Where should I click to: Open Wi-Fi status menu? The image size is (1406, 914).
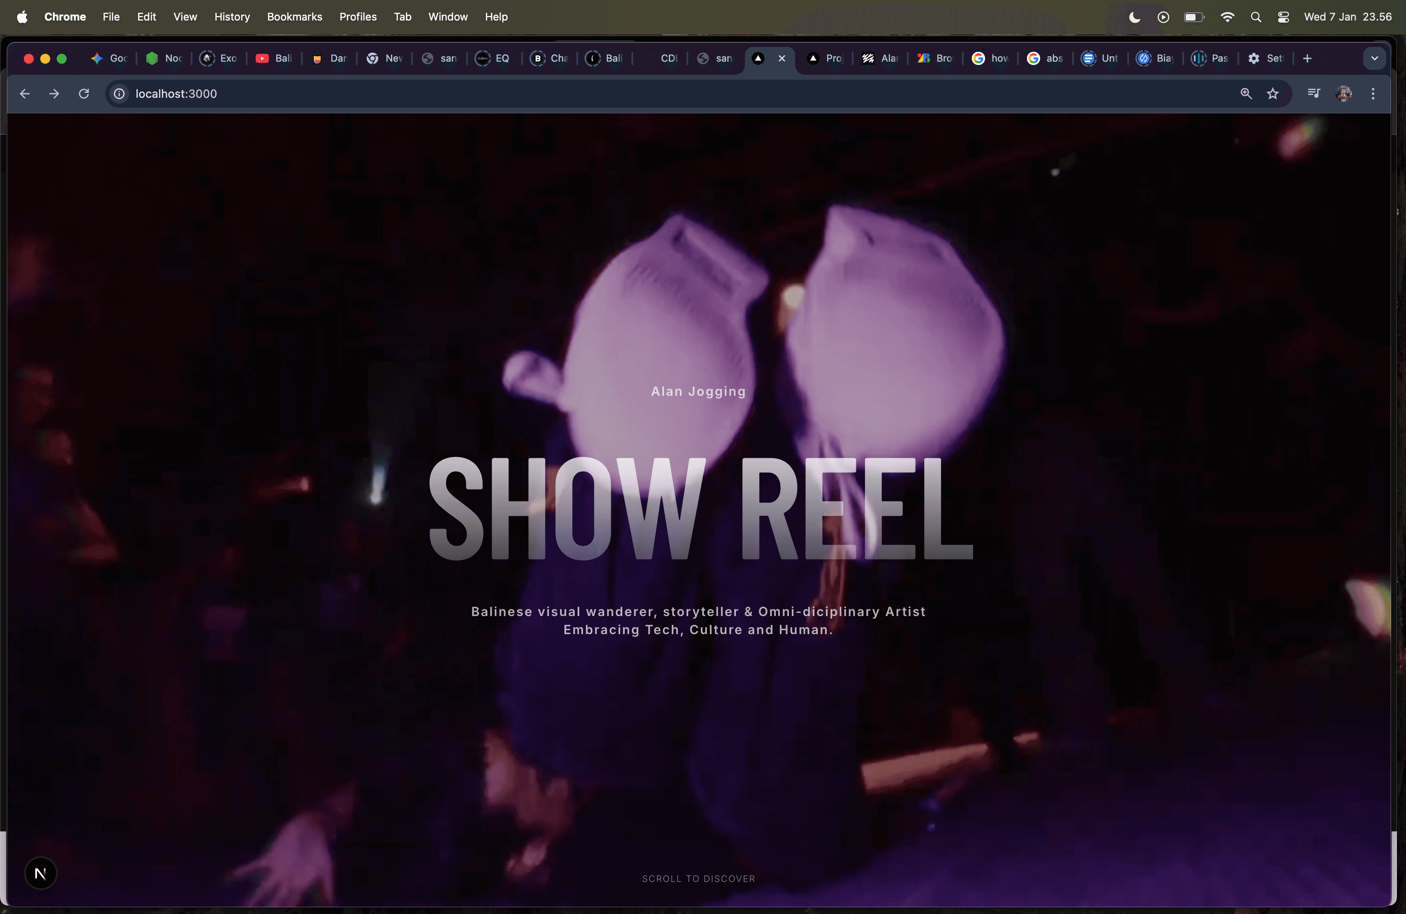click(1227, 17)
